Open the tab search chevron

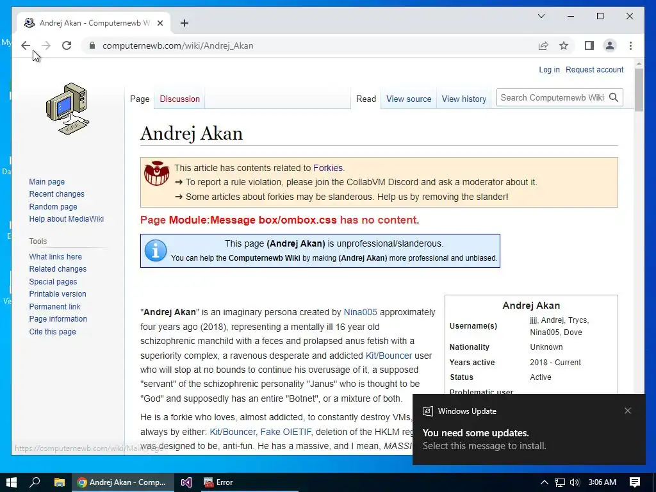click(541, 16)
